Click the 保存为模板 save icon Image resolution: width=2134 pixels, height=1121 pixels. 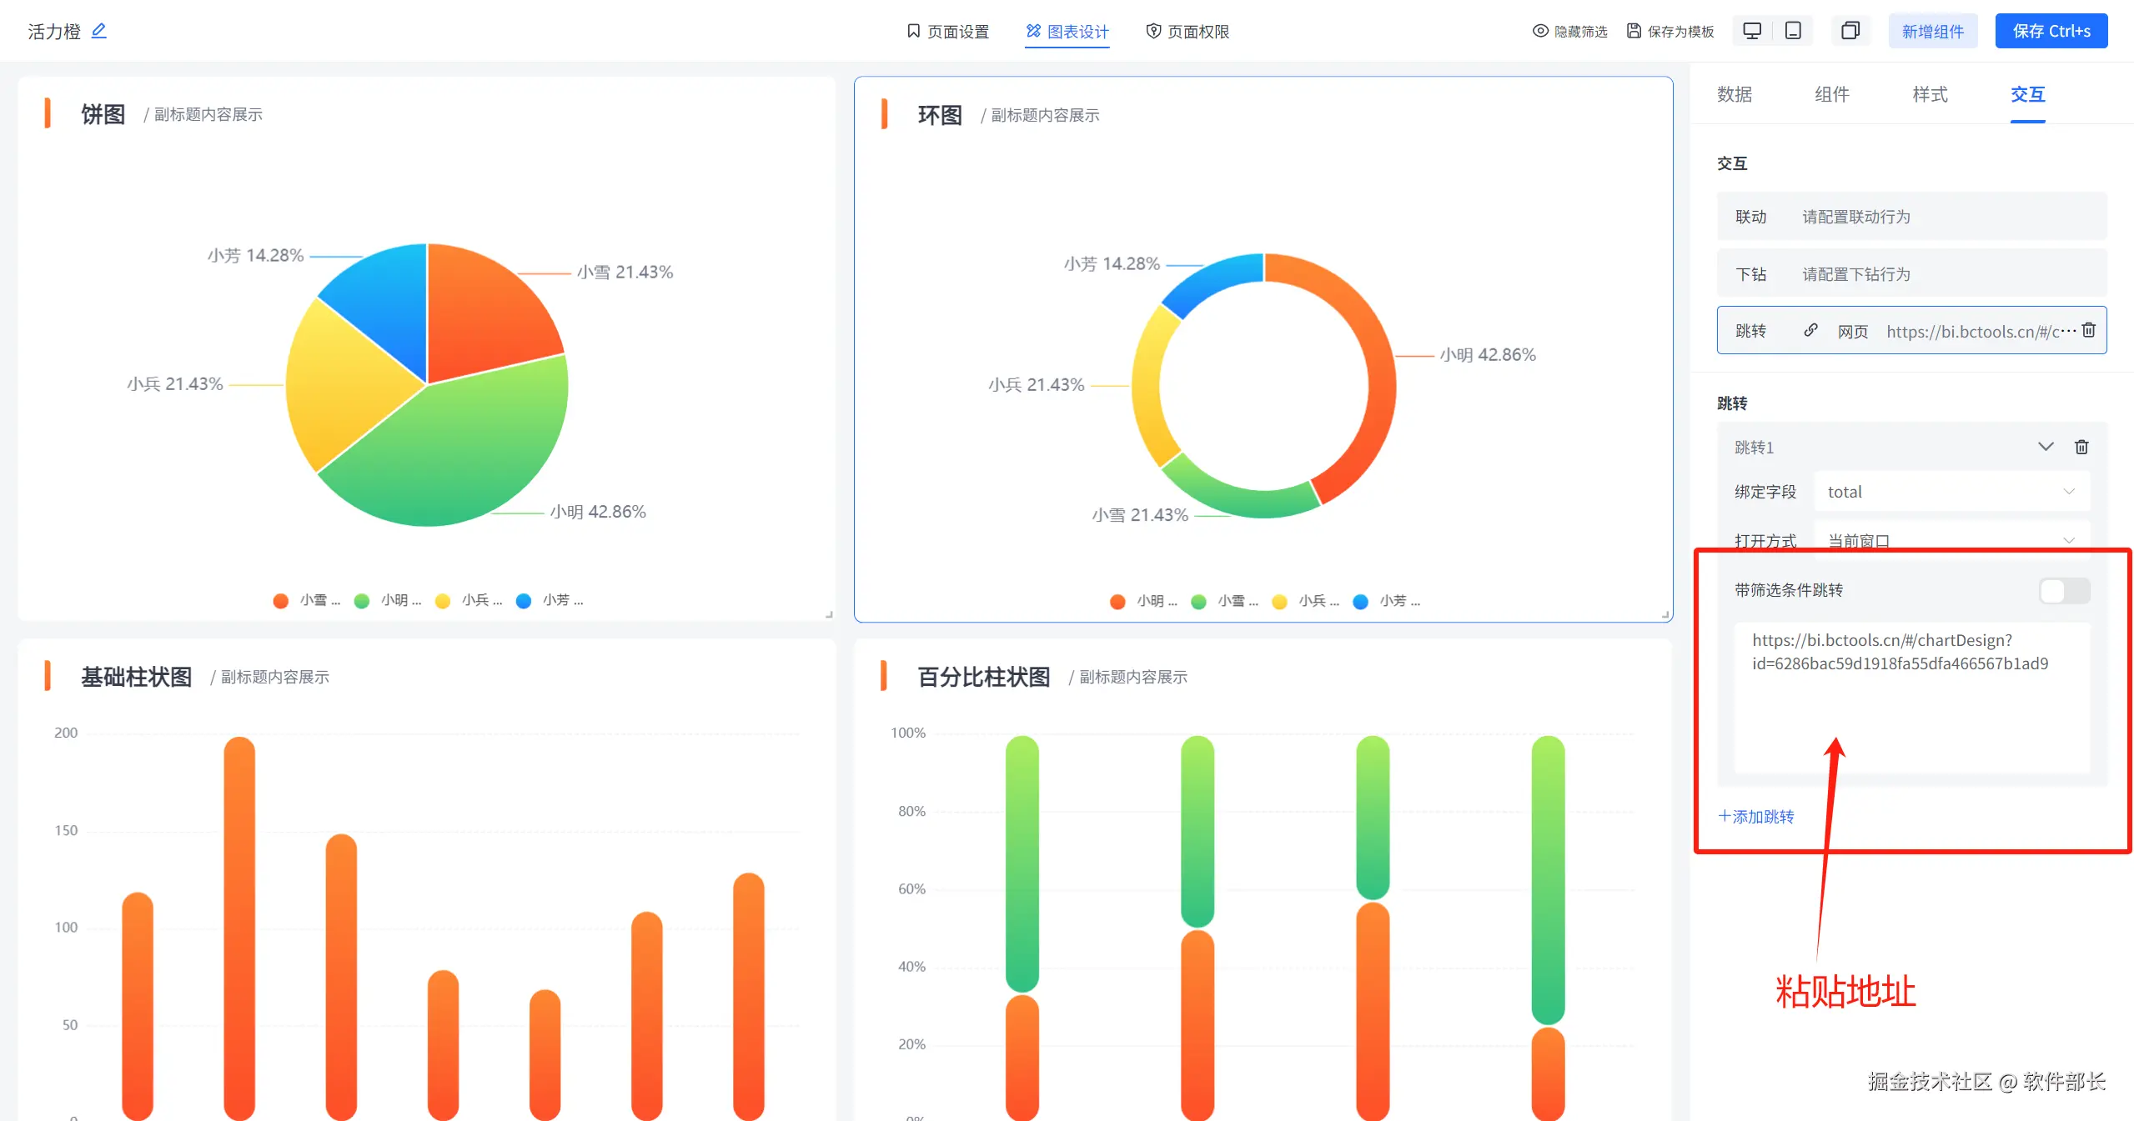coord(1634,31)
